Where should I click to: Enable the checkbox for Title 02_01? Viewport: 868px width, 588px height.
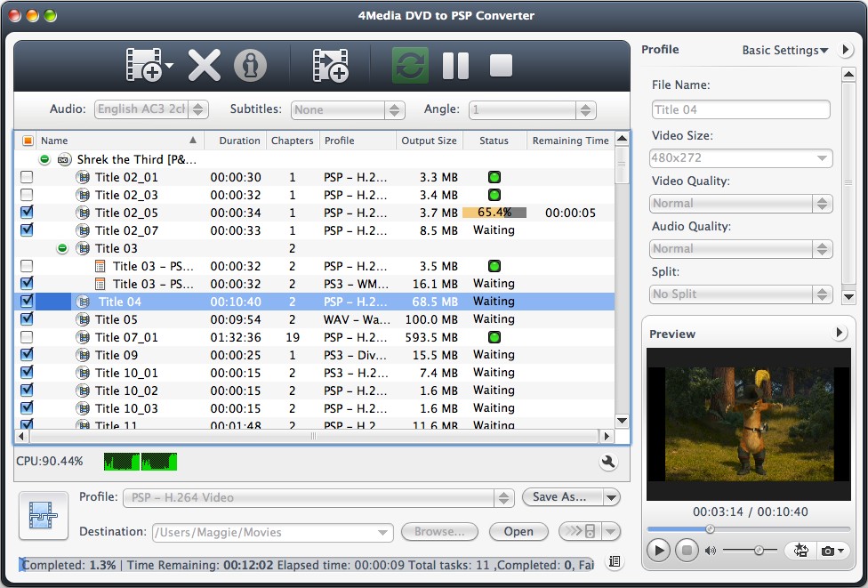click(x=27, y=176)
